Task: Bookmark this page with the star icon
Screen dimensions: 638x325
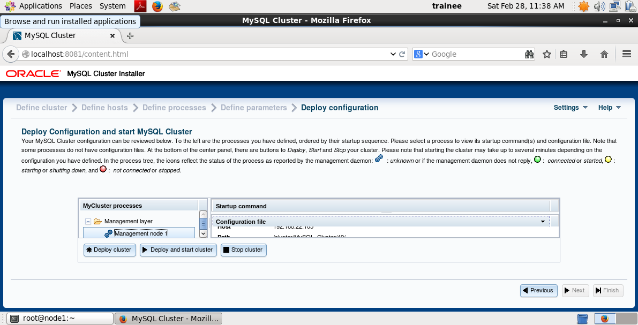Action: coord(547,54)
